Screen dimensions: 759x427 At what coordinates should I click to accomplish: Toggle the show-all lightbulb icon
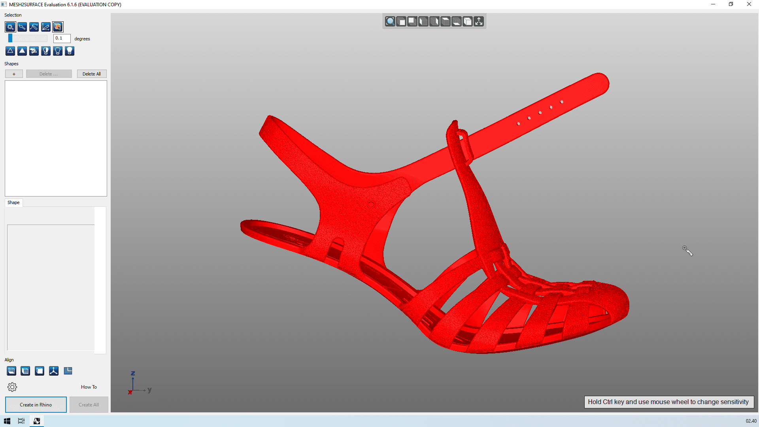[70, 51]
